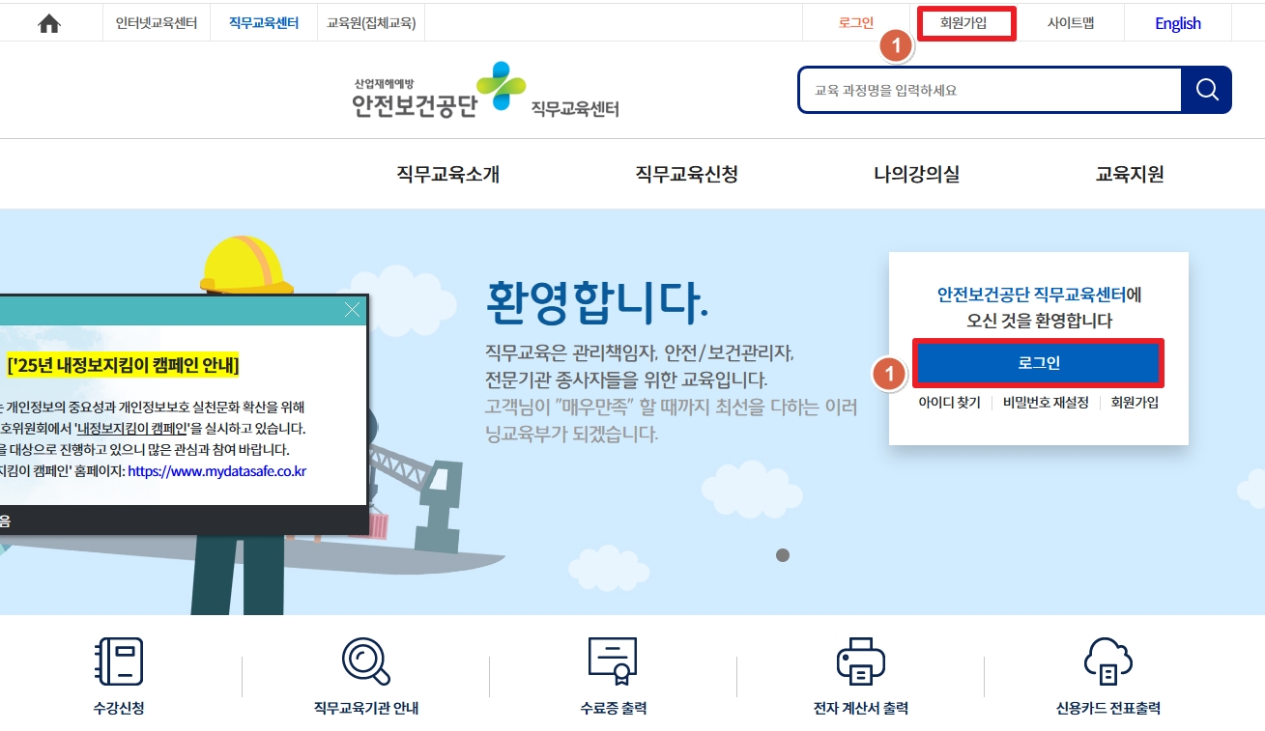Click the banner slide indicator dot
1265x731 pixels.
coord(783,555)
